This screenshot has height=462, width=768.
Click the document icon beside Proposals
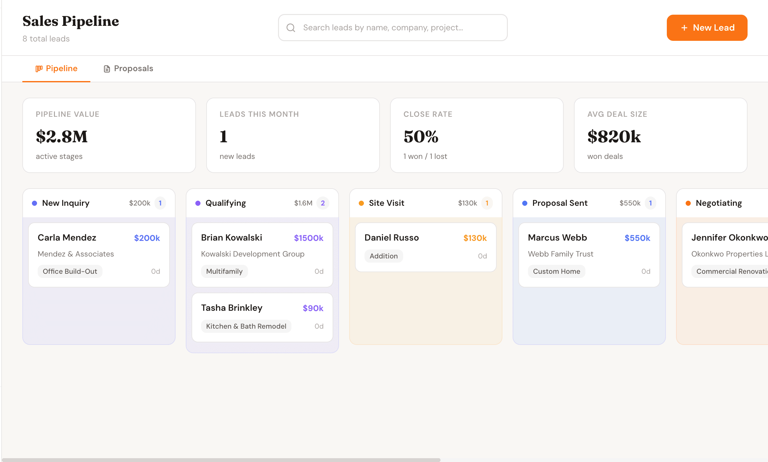point(107,68)
